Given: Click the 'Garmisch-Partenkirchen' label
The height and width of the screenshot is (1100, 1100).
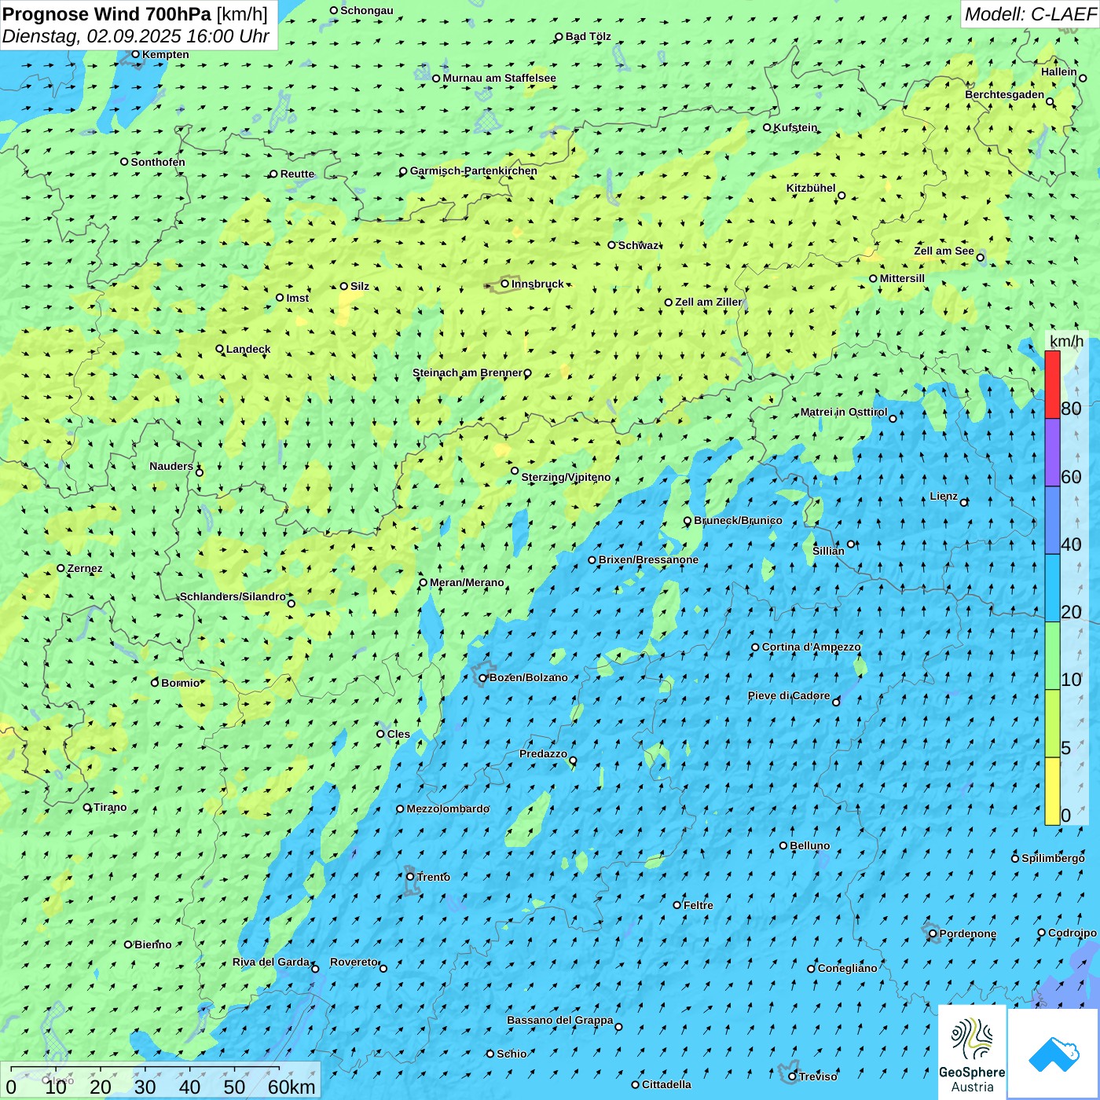Looking at the screenshot, I should click(474, 170).
